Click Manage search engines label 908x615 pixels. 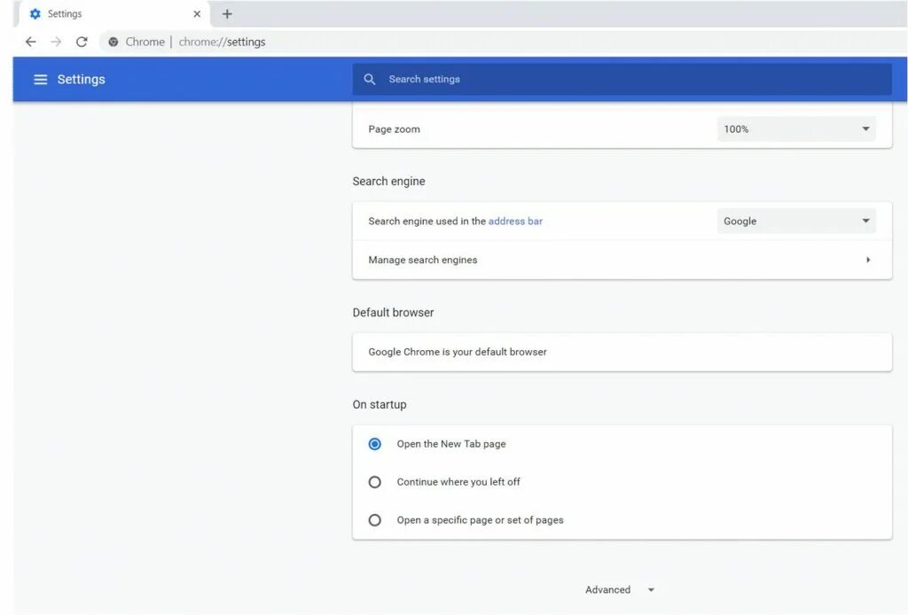pos(423,260)
